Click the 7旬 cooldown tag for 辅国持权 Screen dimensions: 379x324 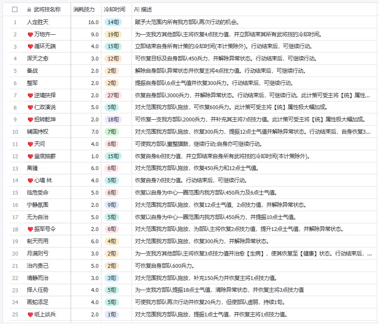click(x=112, y=132)
